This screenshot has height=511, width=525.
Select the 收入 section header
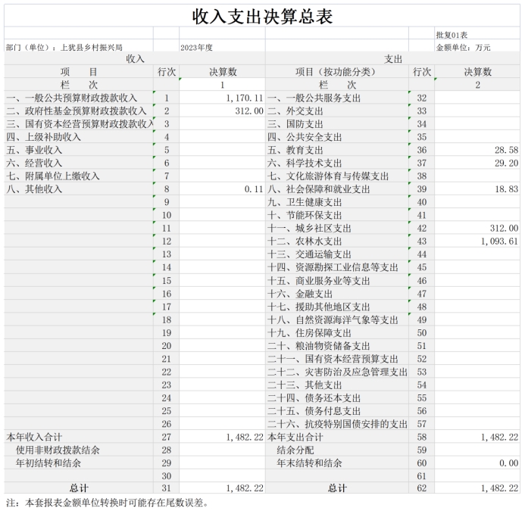(x=135, y=59)
